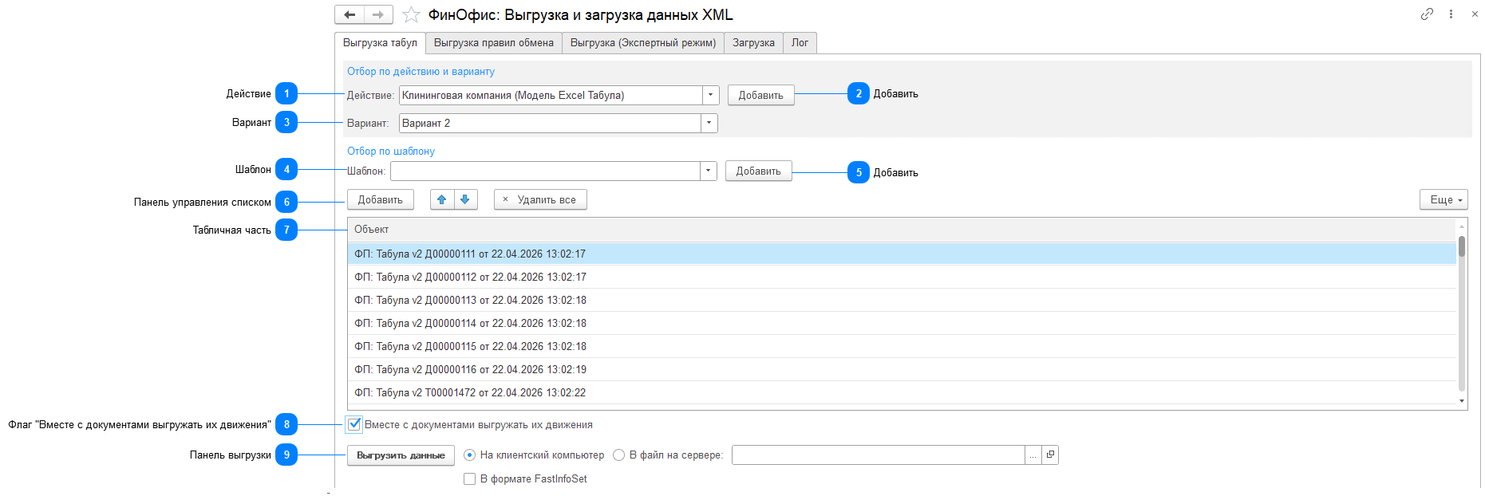Screen dimensions: 1485x496
Task: Select row 'ФП: Табула v2 Д00000114'
Action: coord(902,323)
